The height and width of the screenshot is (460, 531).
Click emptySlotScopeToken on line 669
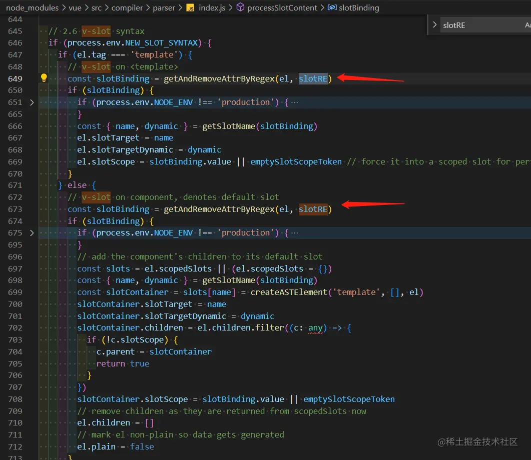click(296, 161)
